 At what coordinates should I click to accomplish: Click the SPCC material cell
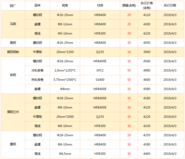[100, 70]
